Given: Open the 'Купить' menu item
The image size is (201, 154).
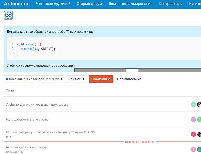Looking at the screenshot, I should [x=195, y=4].
